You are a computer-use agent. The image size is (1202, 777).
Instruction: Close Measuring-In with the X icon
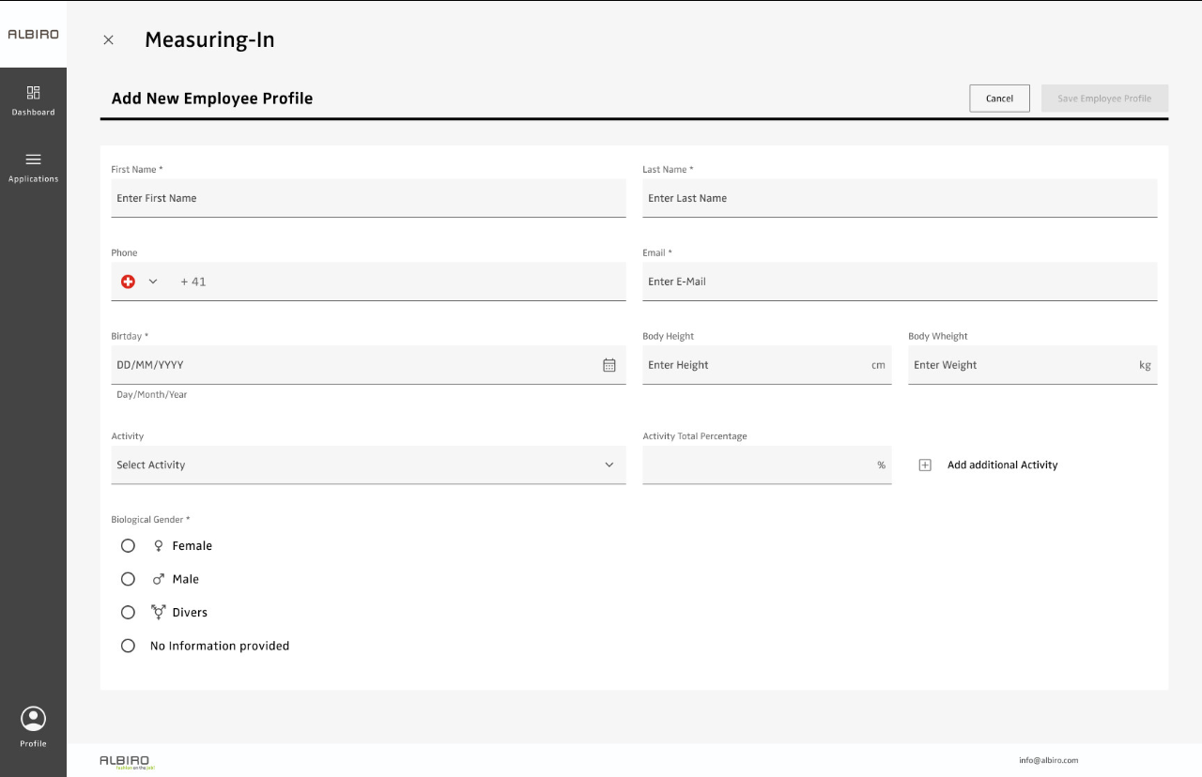click(108, 39)
